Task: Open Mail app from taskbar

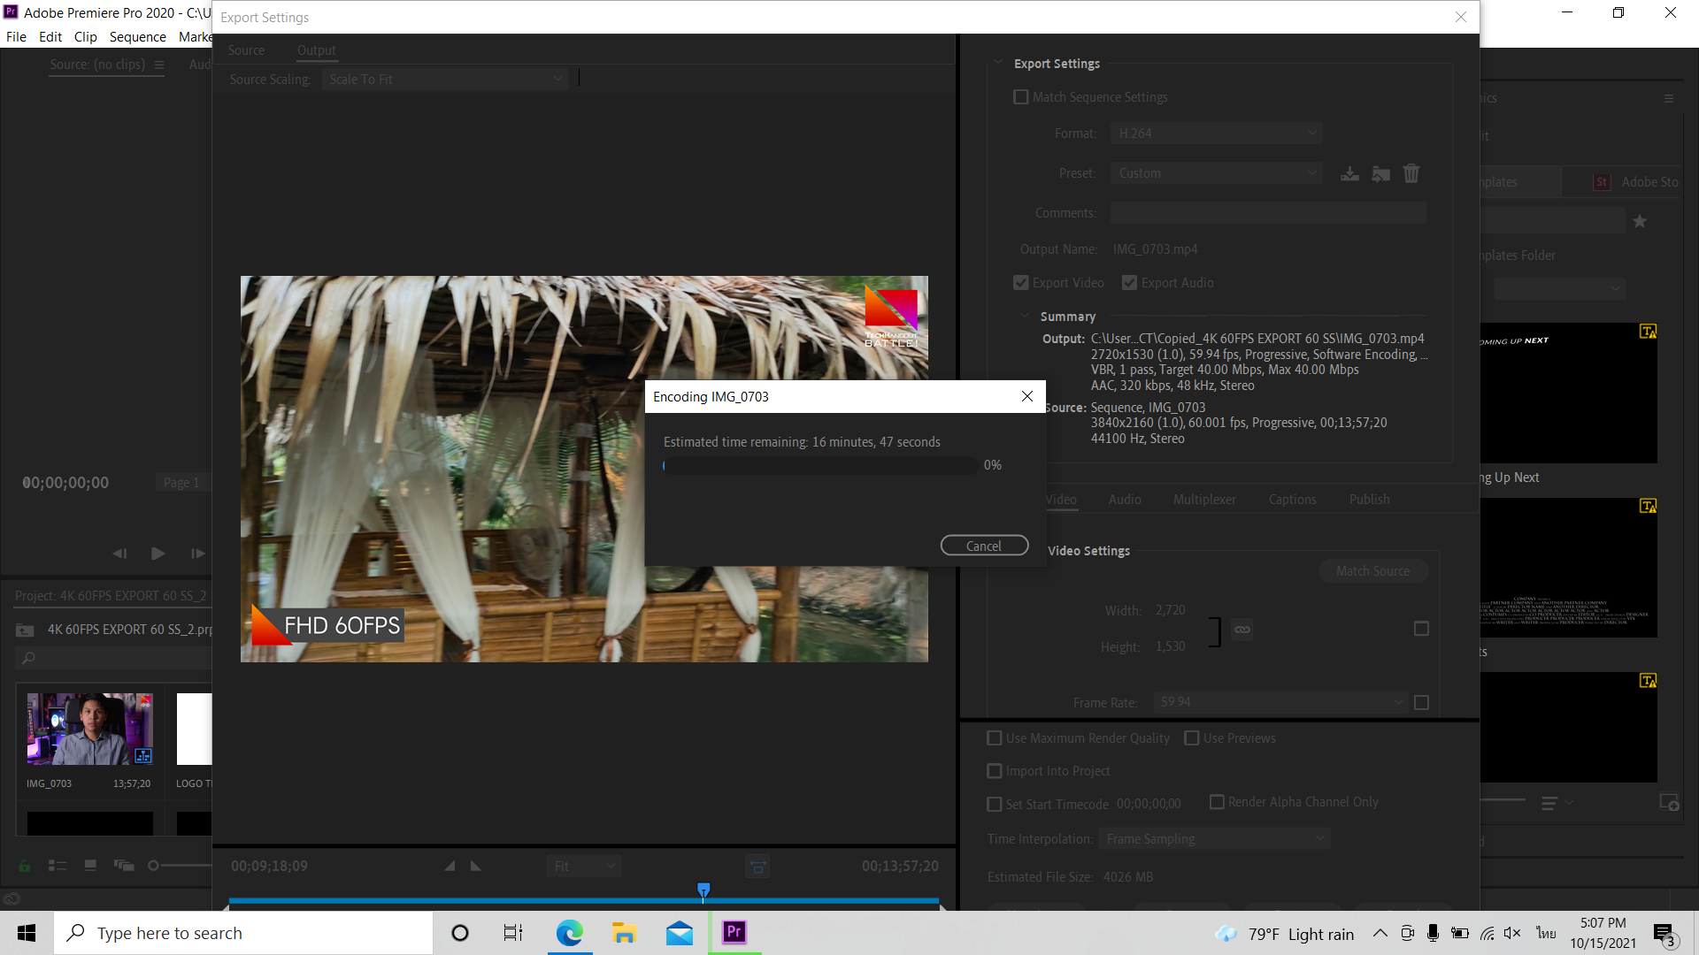Action: point(680,933)
